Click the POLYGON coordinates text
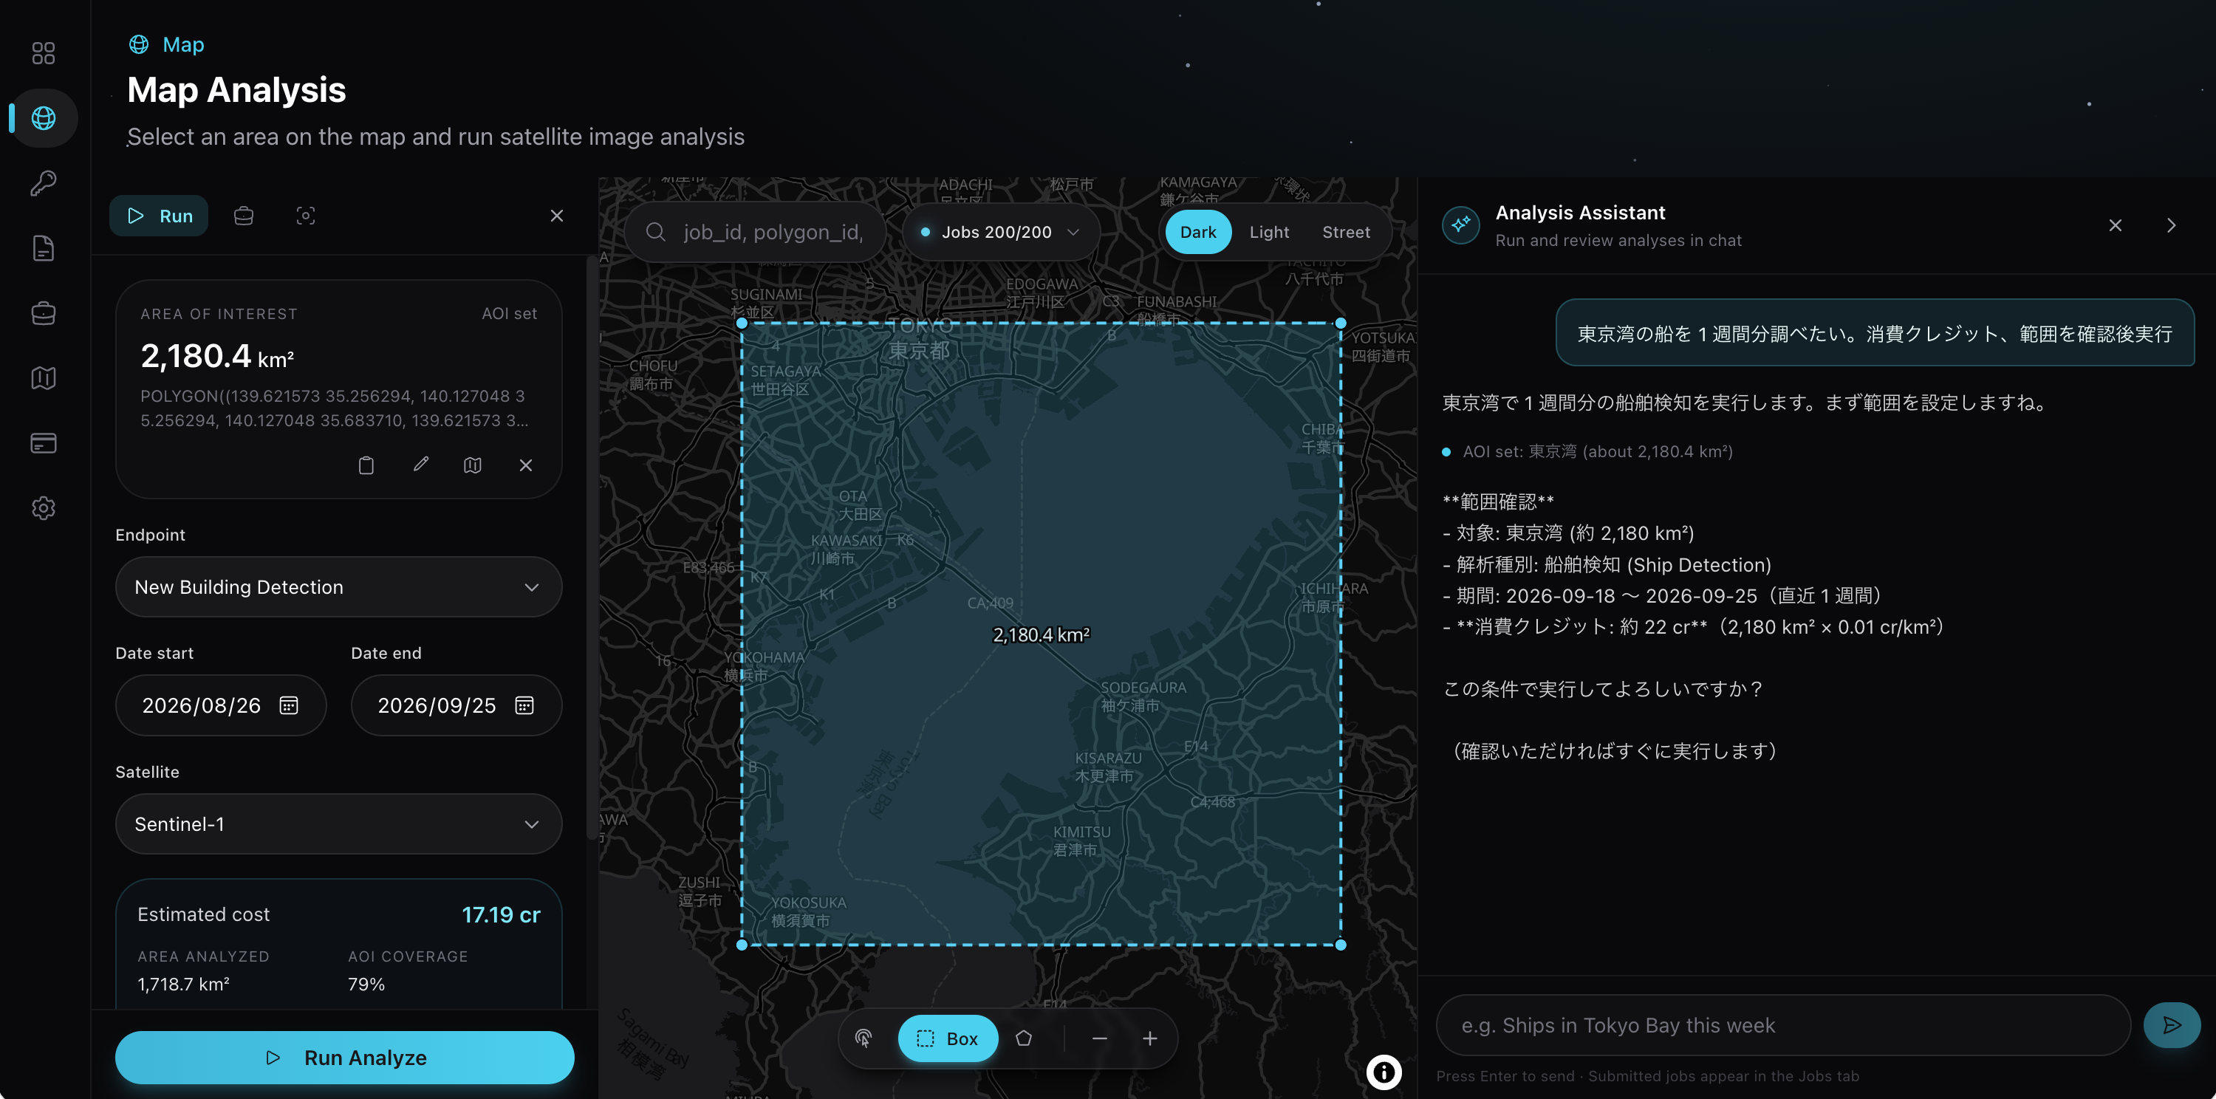 (x=335, y=408)
